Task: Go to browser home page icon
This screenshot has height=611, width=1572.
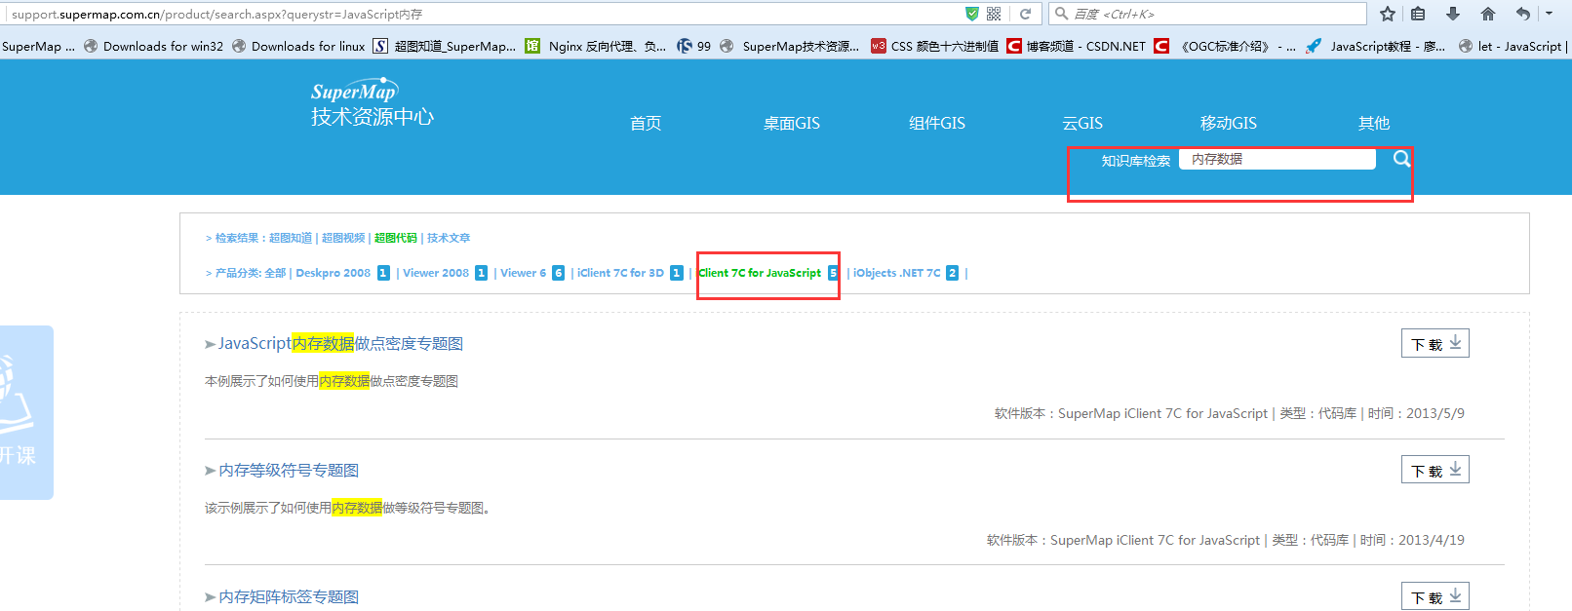Action: click(1488, 14)
